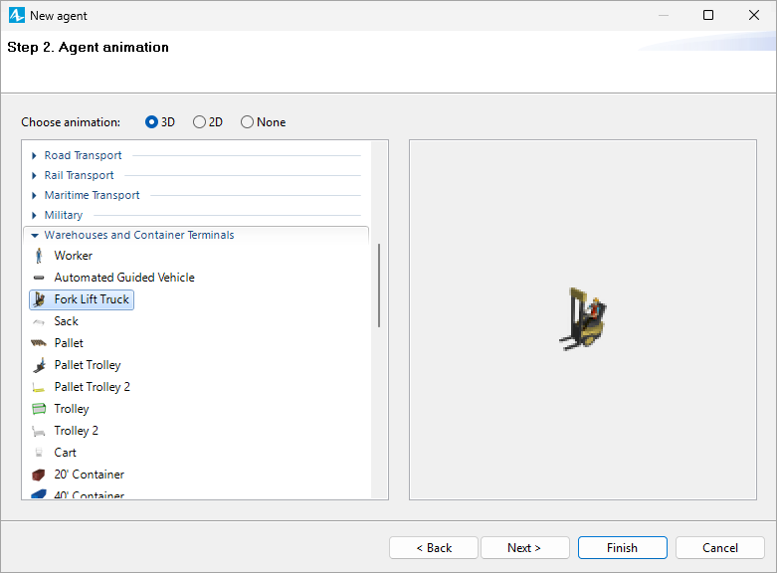Click the animation list vertical scrollbar
This screenshot has width=777, height=573.
[x=379, y=286]
